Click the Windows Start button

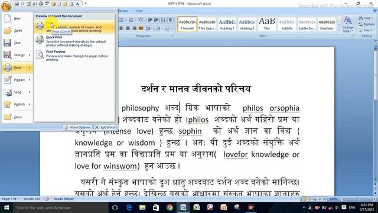(x=6, y=208)
